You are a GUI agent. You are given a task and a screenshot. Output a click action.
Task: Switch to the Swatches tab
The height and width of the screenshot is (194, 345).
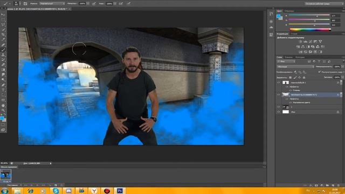(x=289, y=11)
